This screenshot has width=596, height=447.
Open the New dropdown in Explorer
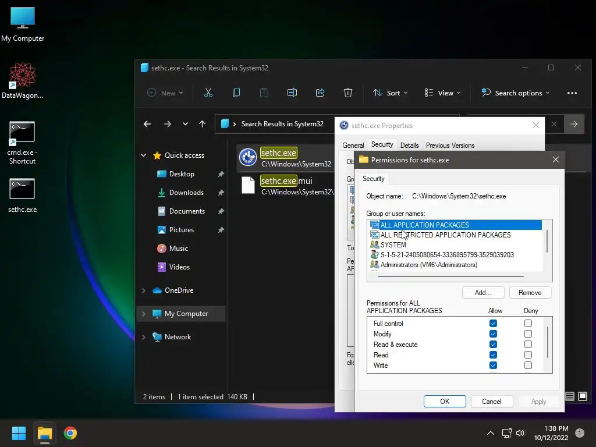click(x=165, y=93)
